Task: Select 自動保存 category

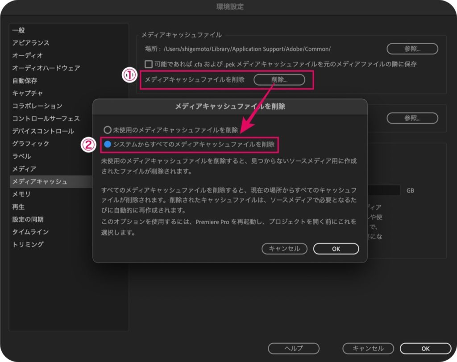Action: tap(25, 80)
